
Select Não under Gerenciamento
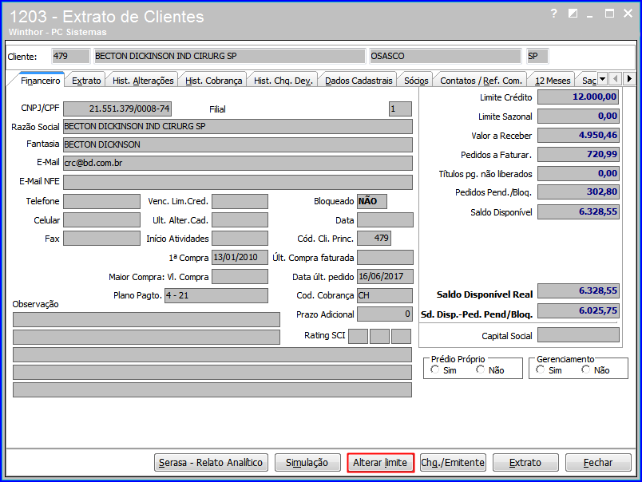586,370
